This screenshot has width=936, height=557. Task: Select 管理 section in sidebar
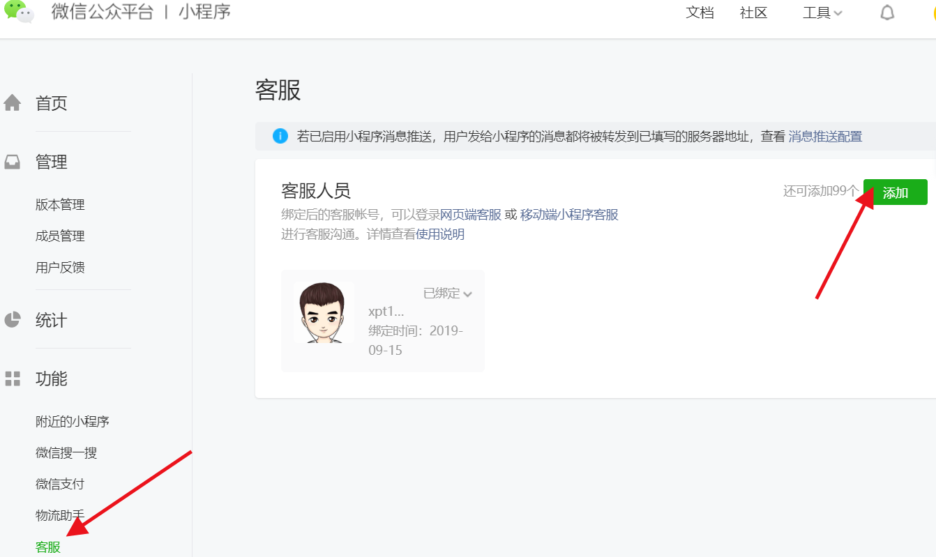[52, 162]
